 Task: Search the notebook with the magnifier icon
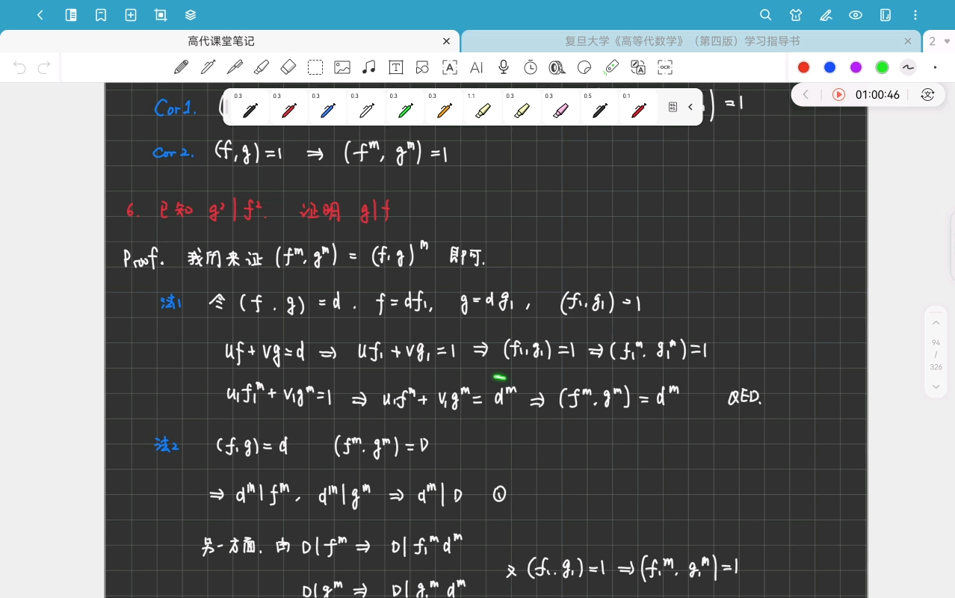pos(765,15)
